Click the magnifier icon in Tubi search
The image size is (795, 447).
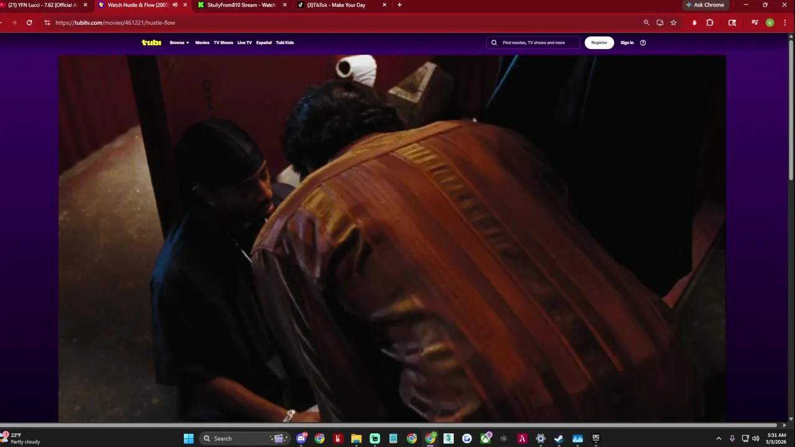coord(494,43)
